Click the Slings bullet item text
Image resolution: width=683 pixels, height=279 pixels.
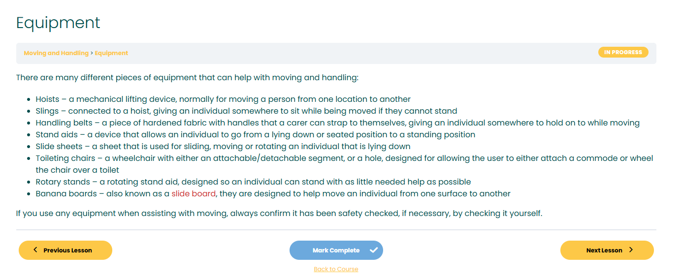(x=246, y=111)
